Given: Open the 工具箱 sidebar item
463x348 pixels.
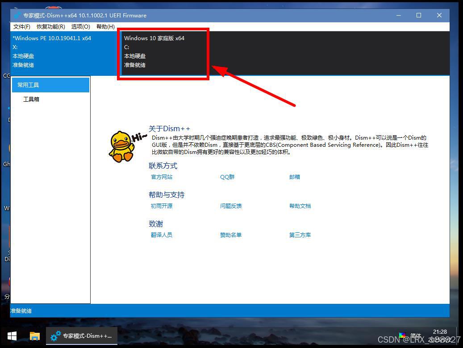Looking at the screenshot, I should [x=31, y=99].
